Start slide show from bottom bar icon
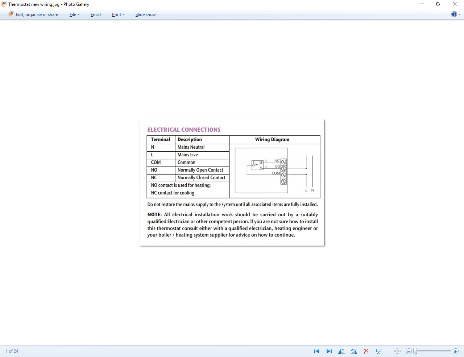The height and width of the screenshot is (357, 464). [x=379, y=351]
